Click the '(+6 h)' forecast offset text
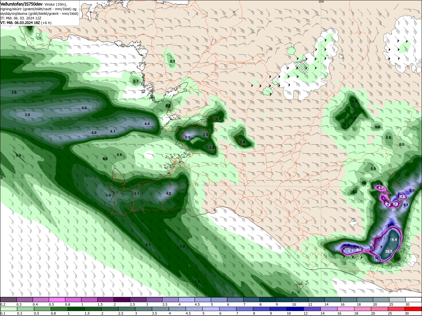The image size is (422, 316). (46, 23)
